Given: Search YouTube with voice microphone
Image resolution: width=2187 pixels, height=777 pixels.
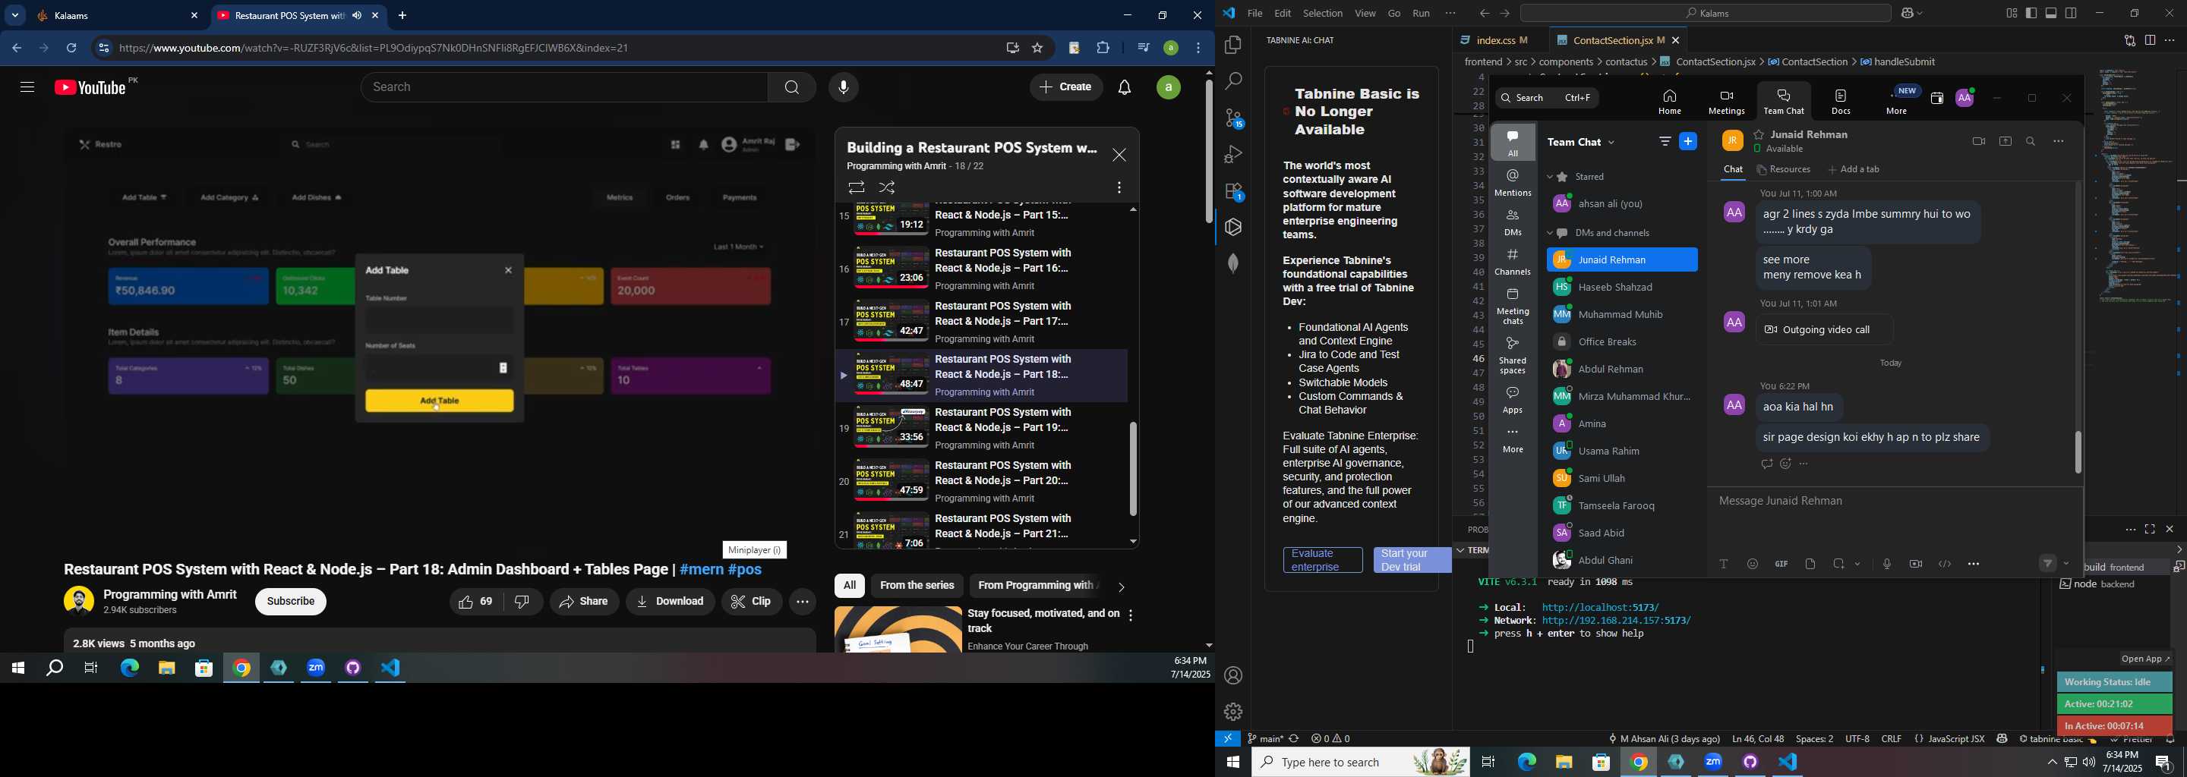Looking at the screenshot, I should coord(843,87).
